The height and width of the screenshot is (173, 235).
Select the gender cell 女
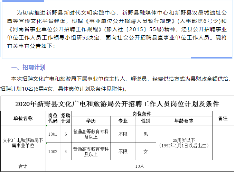(x=145, y=152)
